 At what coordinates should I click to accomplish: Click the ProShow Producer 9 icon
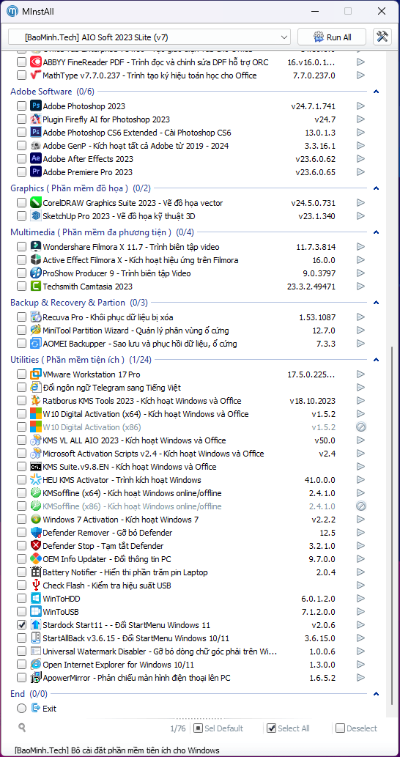[x=36, y=273]
